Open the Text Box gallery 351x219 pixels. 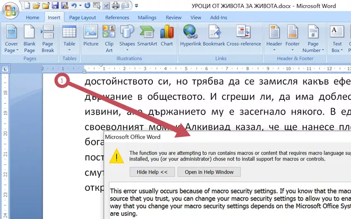pyautogui.click(x=337, y=39)
